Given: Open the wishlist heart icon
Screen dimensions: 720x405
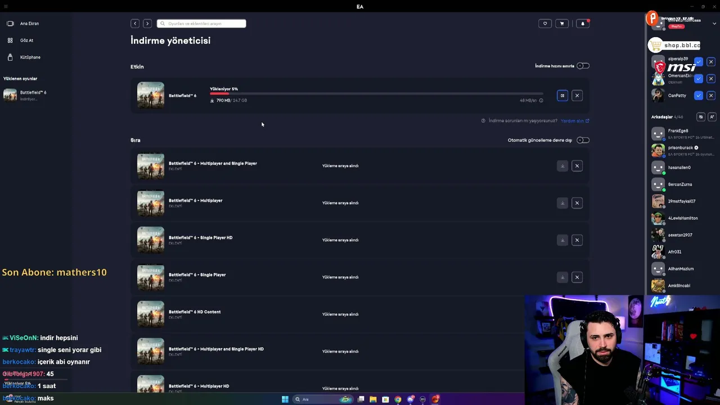Looking at the screenshot, I should click(545, 24).
